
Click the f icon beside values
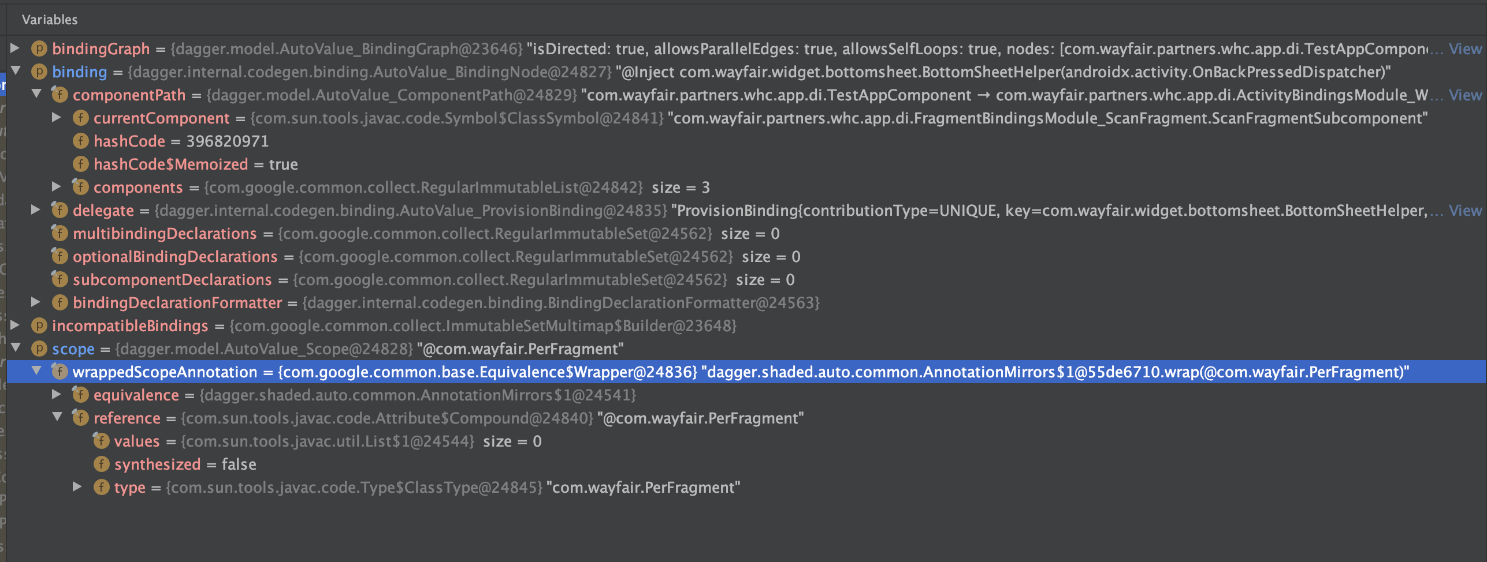coord(101,441)
